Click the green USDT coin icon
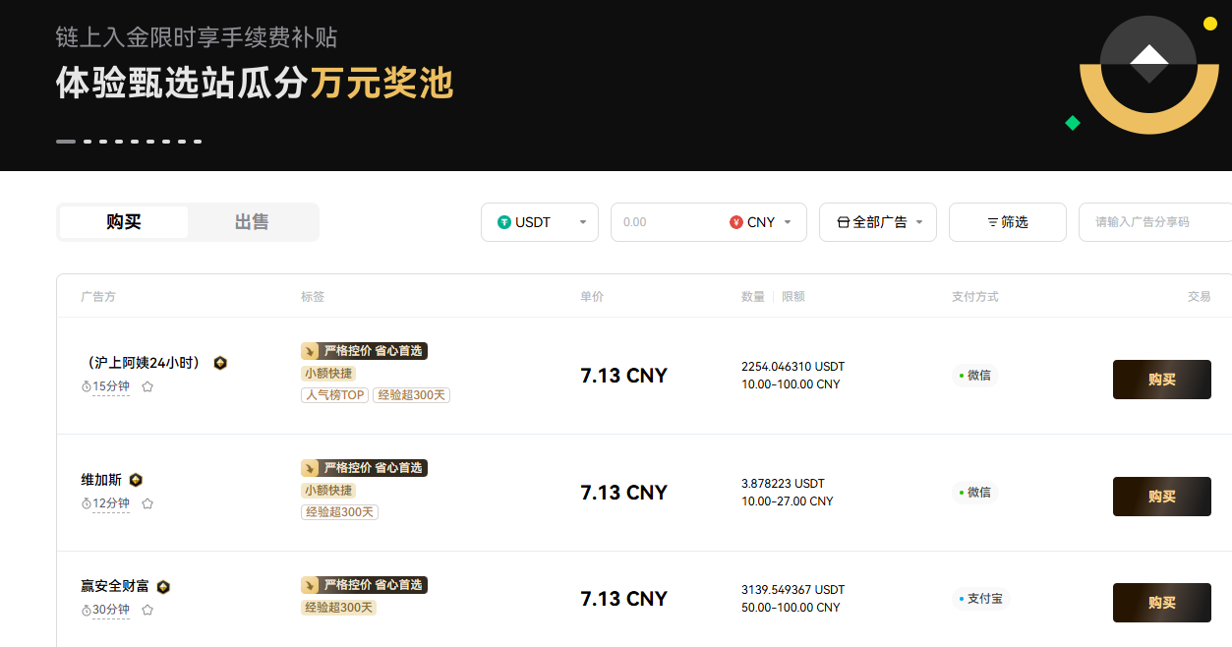The width and height of the screenshot is (1232, 647). (x=504, y=222)
